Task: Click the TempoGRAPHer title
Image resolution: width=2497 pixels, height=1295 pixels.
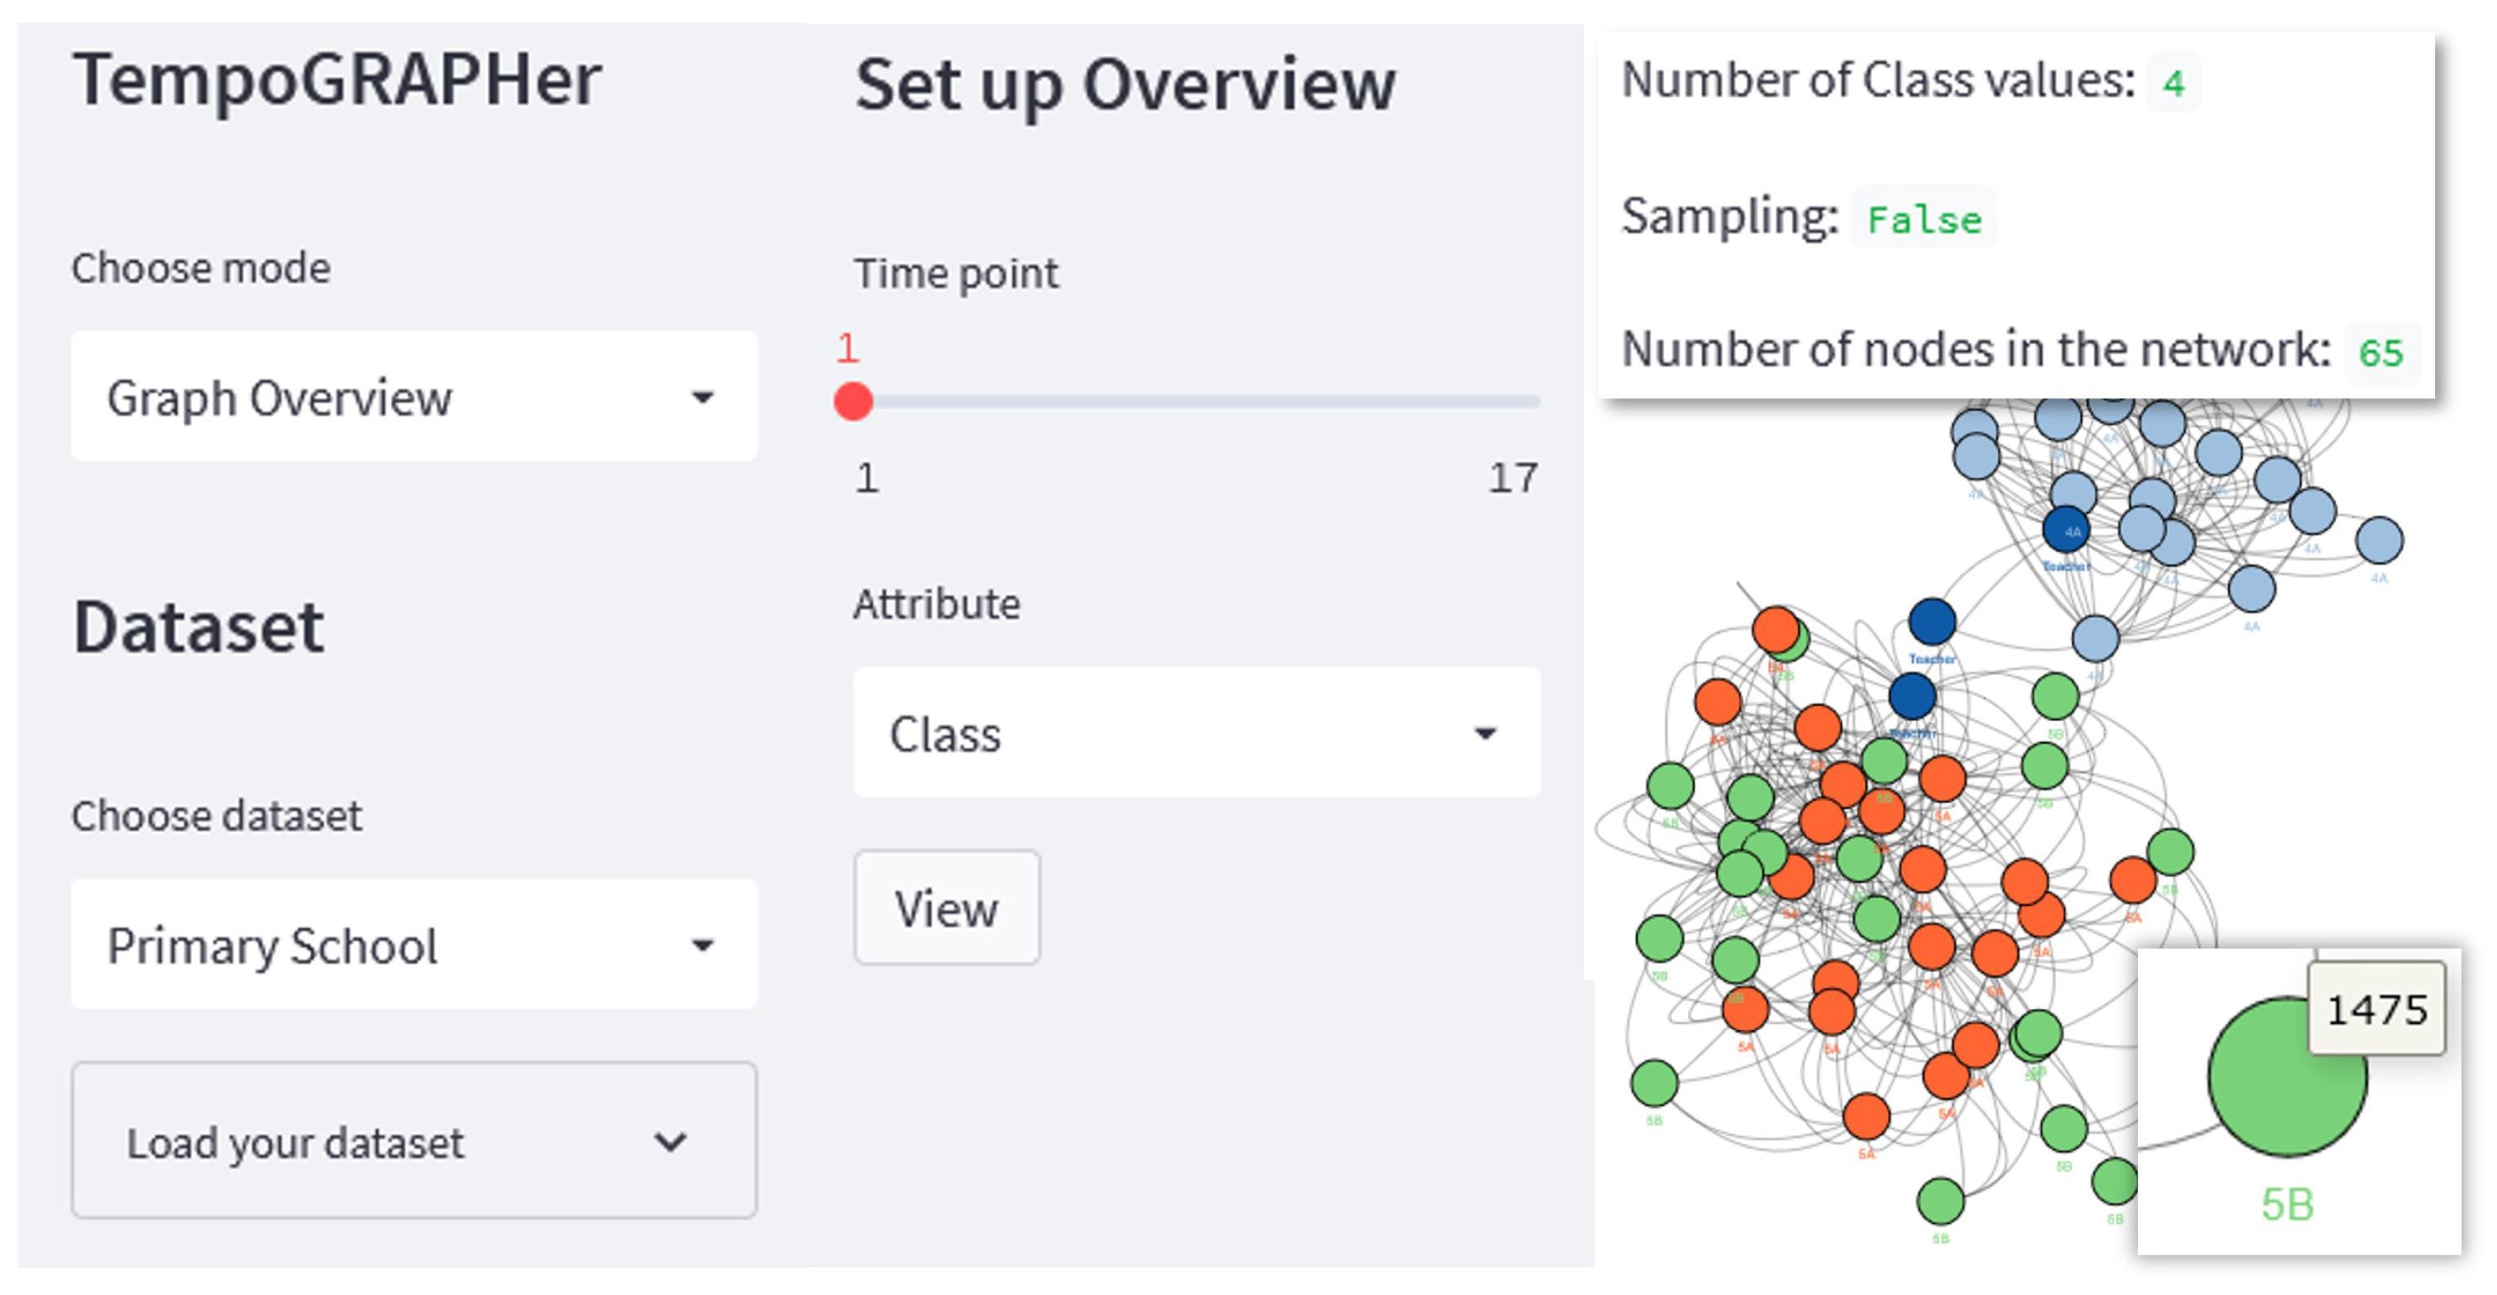Action: 336,79
